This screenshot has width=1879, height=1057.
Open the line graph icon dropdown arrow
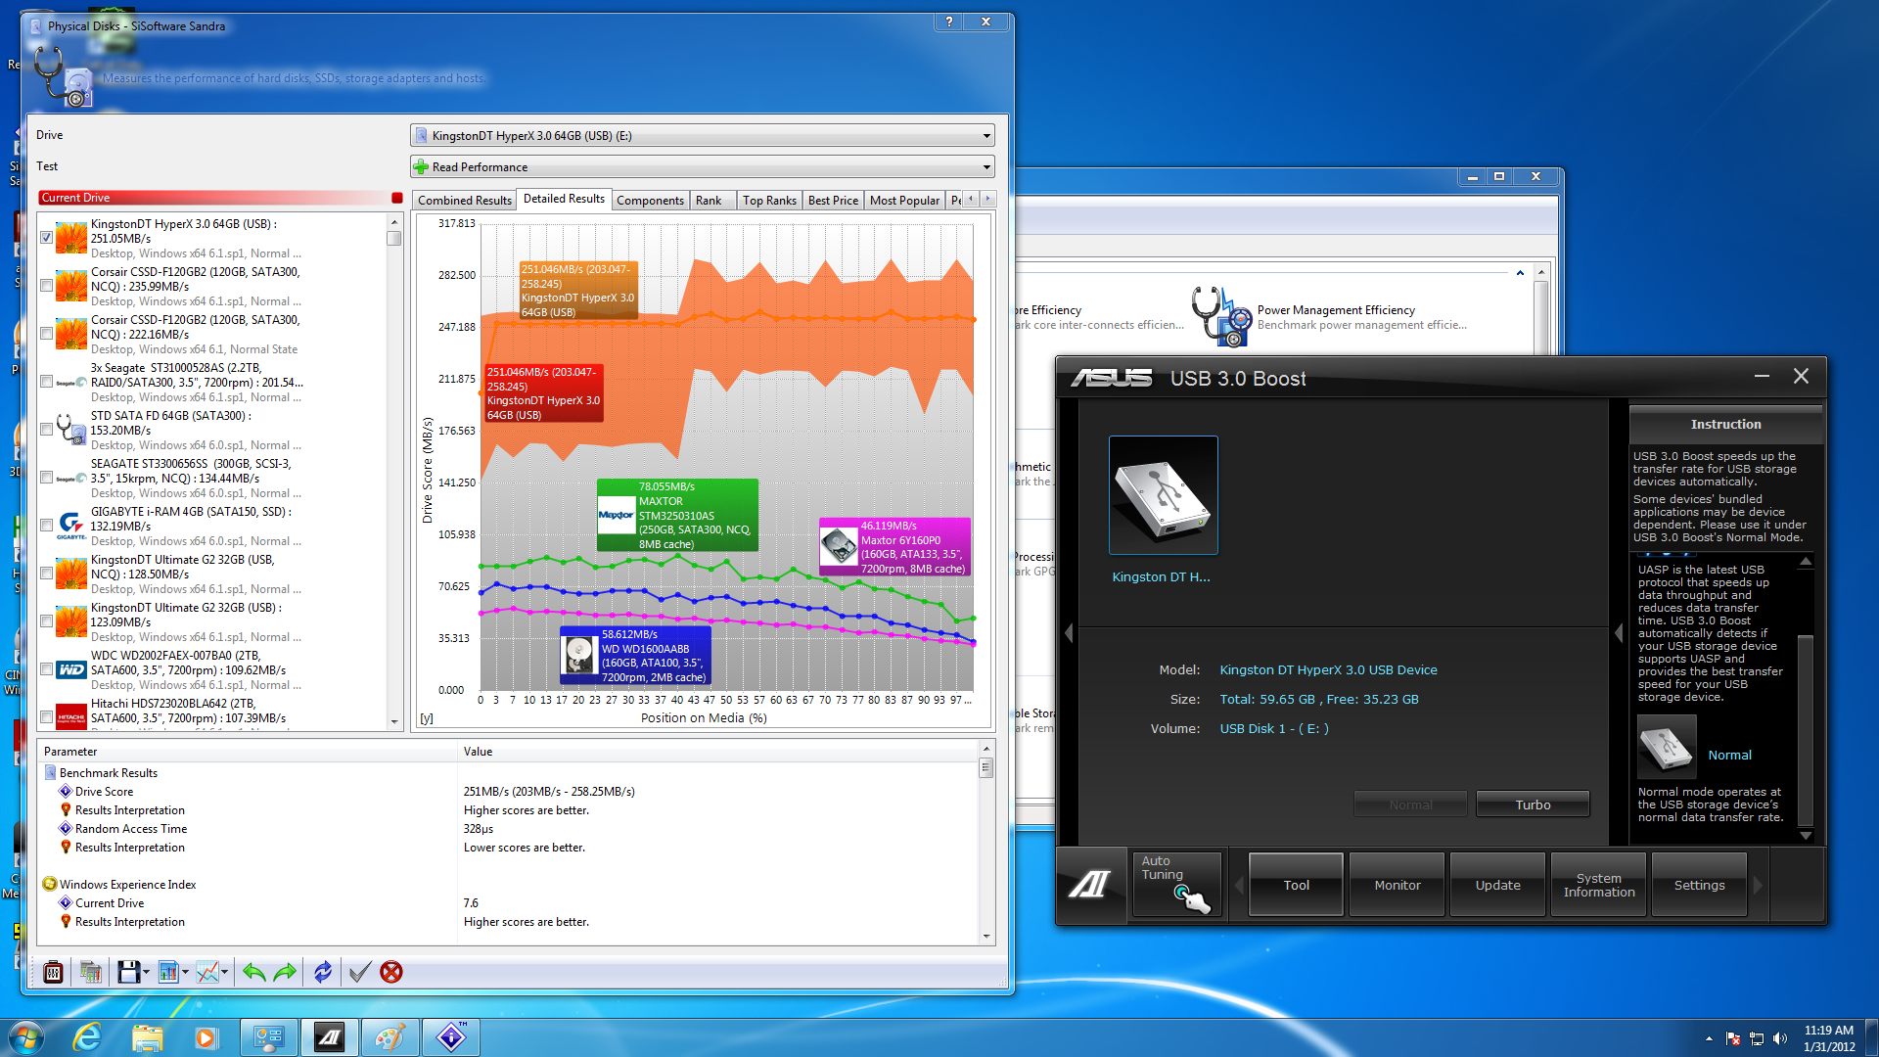point(225,972)
